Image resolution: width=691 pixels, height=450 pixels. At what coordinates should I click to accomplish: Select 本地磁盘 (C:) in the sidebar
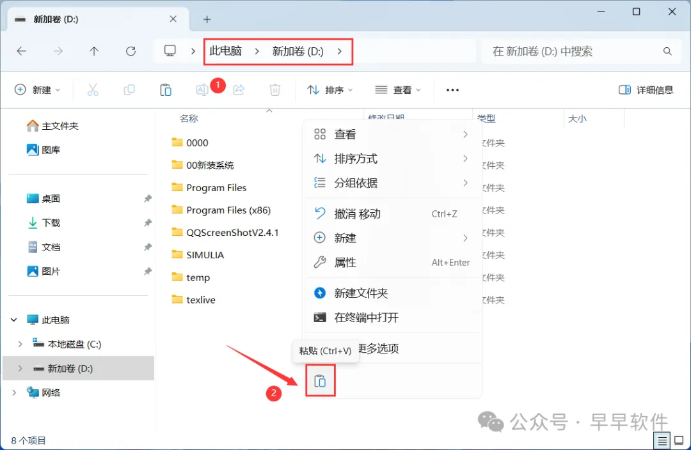(x=67, y=344)
